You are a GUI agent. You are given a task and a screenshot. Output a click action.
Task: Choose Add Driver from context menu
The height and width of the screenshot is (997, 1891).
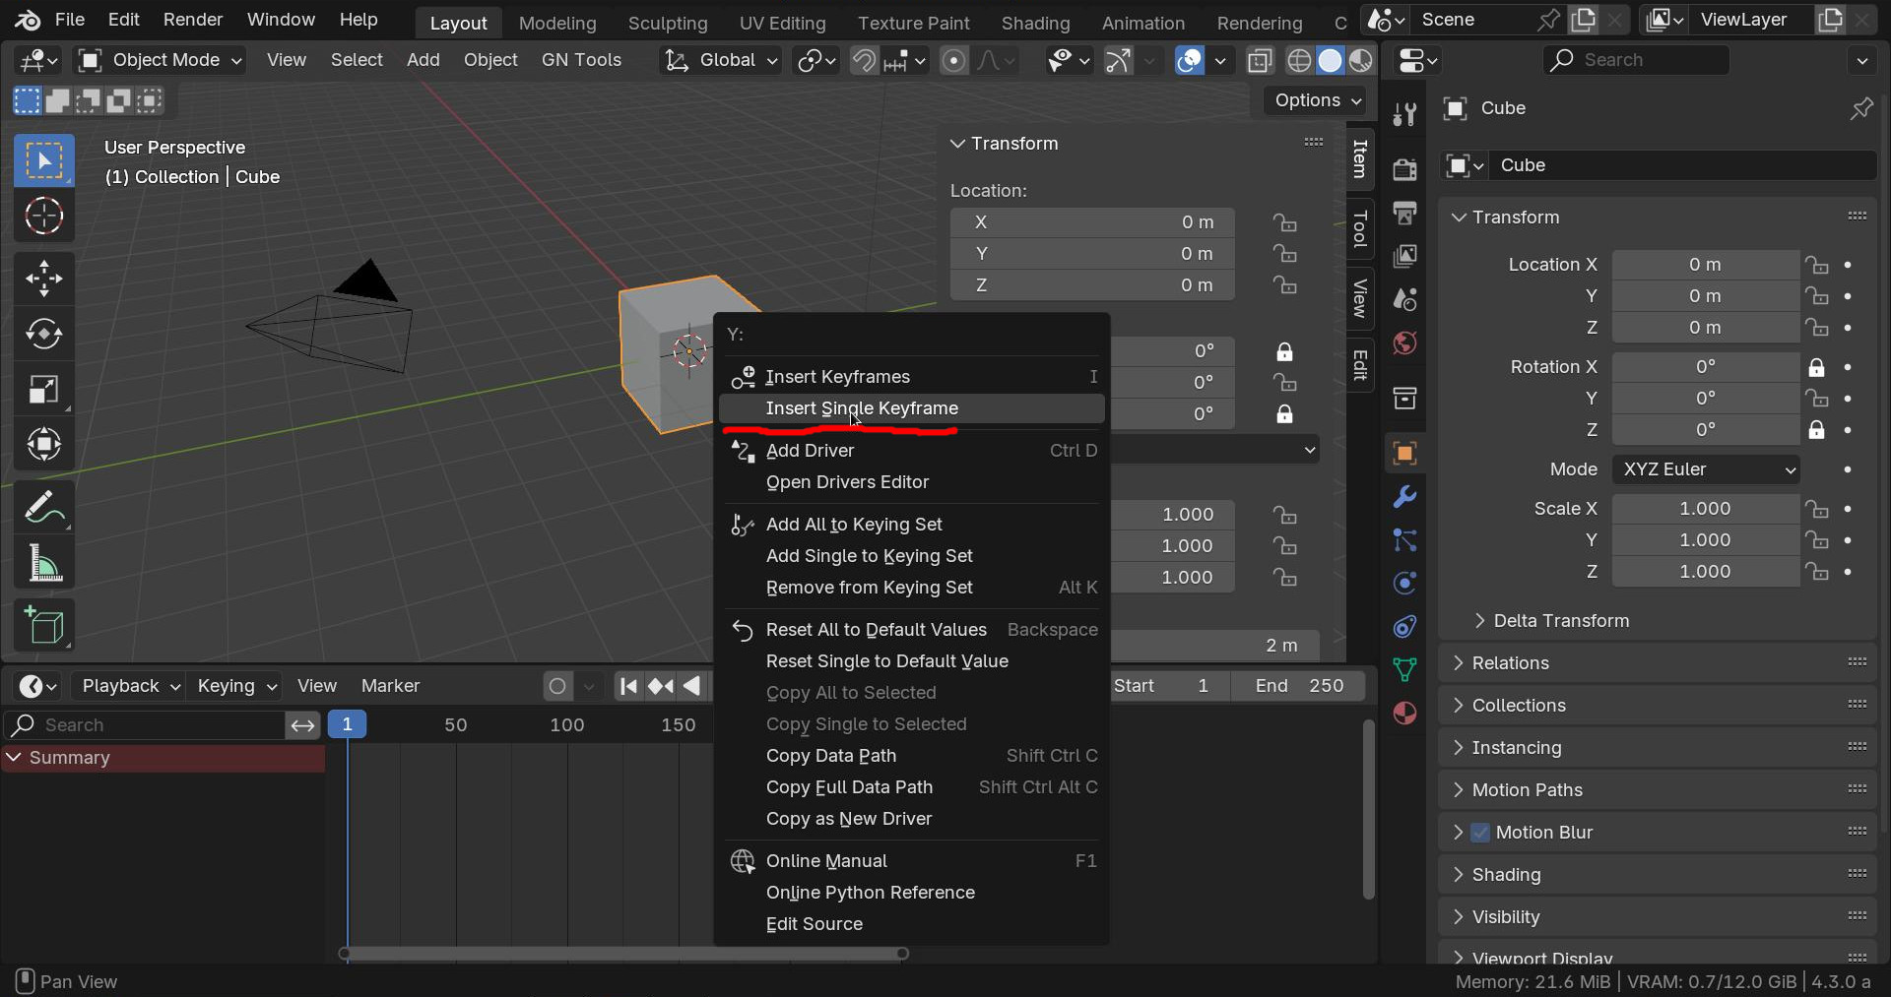[912, 451]
